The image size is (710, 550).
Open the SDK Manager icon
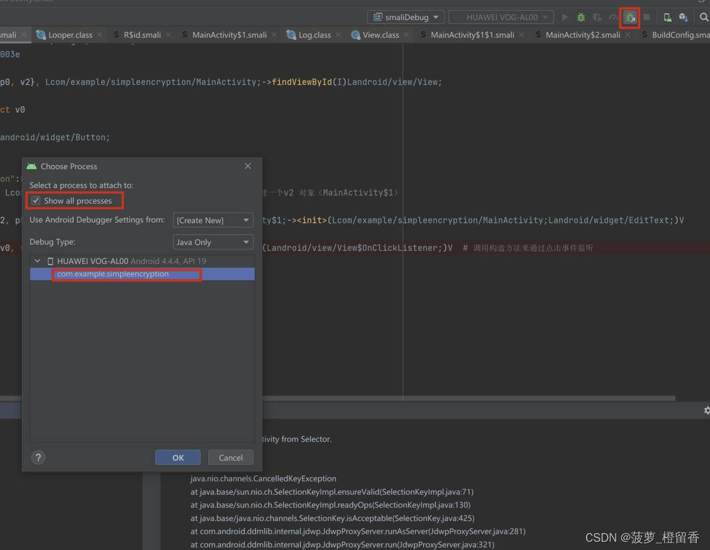coord(684,17)
